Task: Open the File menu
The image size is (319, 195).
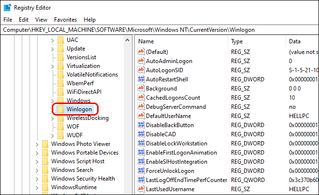Action: (x=8, y=20)
